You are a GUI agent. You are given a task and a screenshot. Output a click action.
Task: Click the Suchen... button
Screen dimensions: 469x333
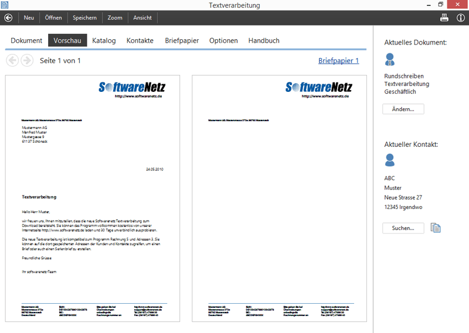[403, 228]
